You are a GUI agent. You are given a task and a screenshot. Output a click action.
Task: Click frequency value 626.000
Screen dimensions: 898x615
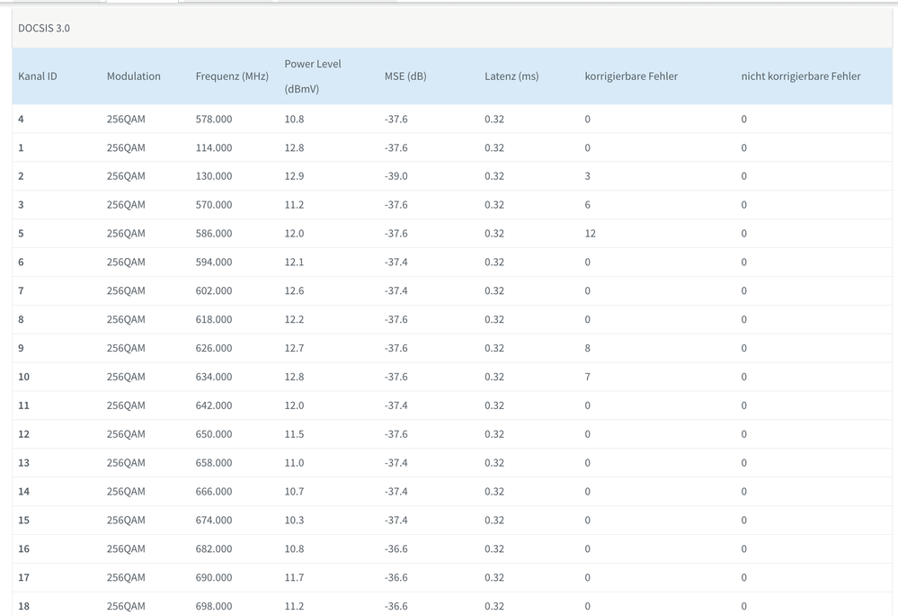click(214, 348)
